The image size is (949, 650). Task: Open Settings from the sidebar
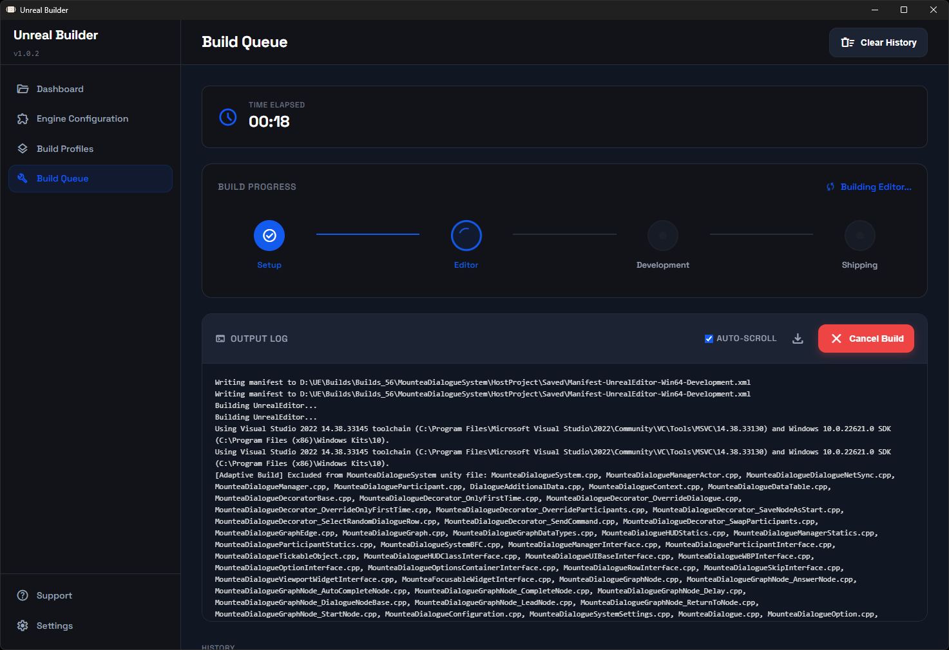(90, 626)
